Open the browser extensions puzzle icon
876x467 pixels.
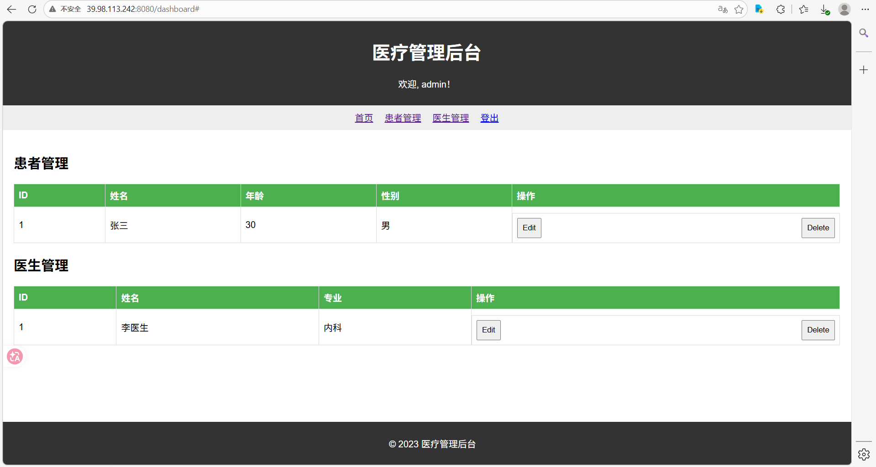(781, 9)
